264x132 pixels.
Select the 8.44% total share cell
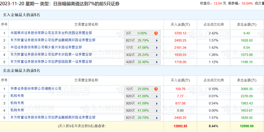(x=214, y=126)
